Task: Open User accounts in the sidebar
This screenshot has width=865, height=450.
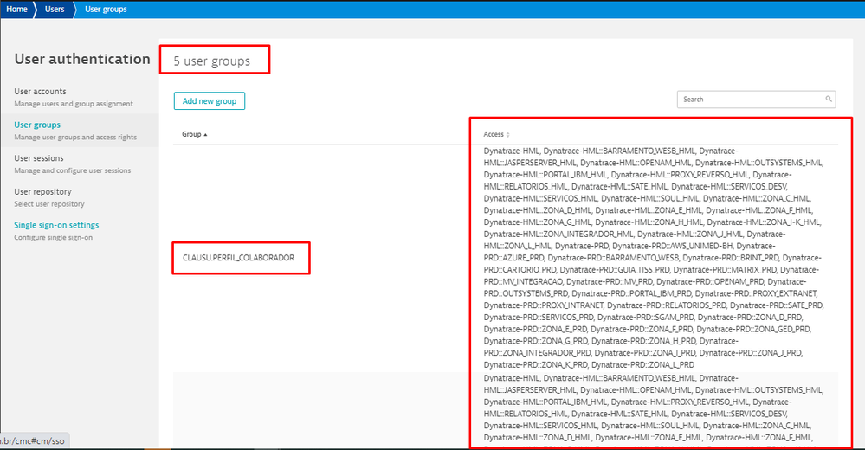Action: [x=40, y=92]
